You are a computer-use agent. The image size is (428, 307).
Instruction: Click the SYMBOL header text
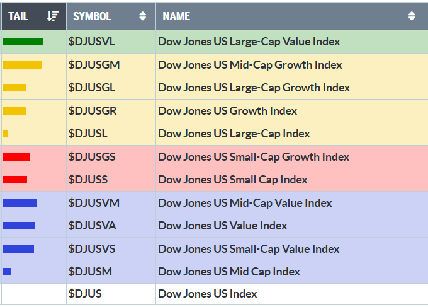click(92, 16)
